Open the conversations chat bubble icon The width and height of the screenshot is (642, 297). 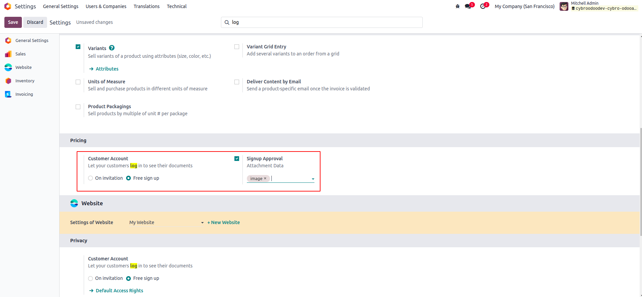coord(468,6)
